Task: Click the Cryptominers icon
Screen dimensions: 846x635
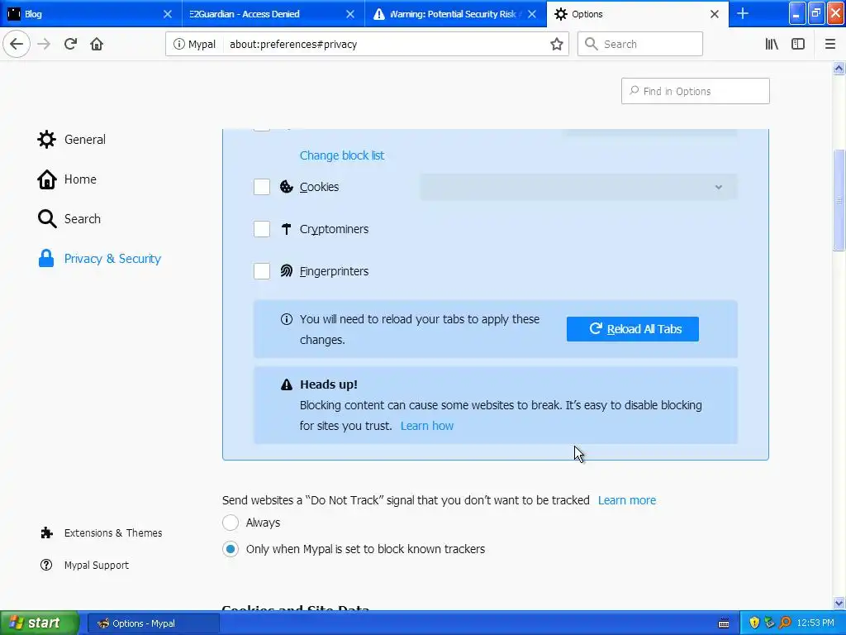Action: (x=287, y=229)
